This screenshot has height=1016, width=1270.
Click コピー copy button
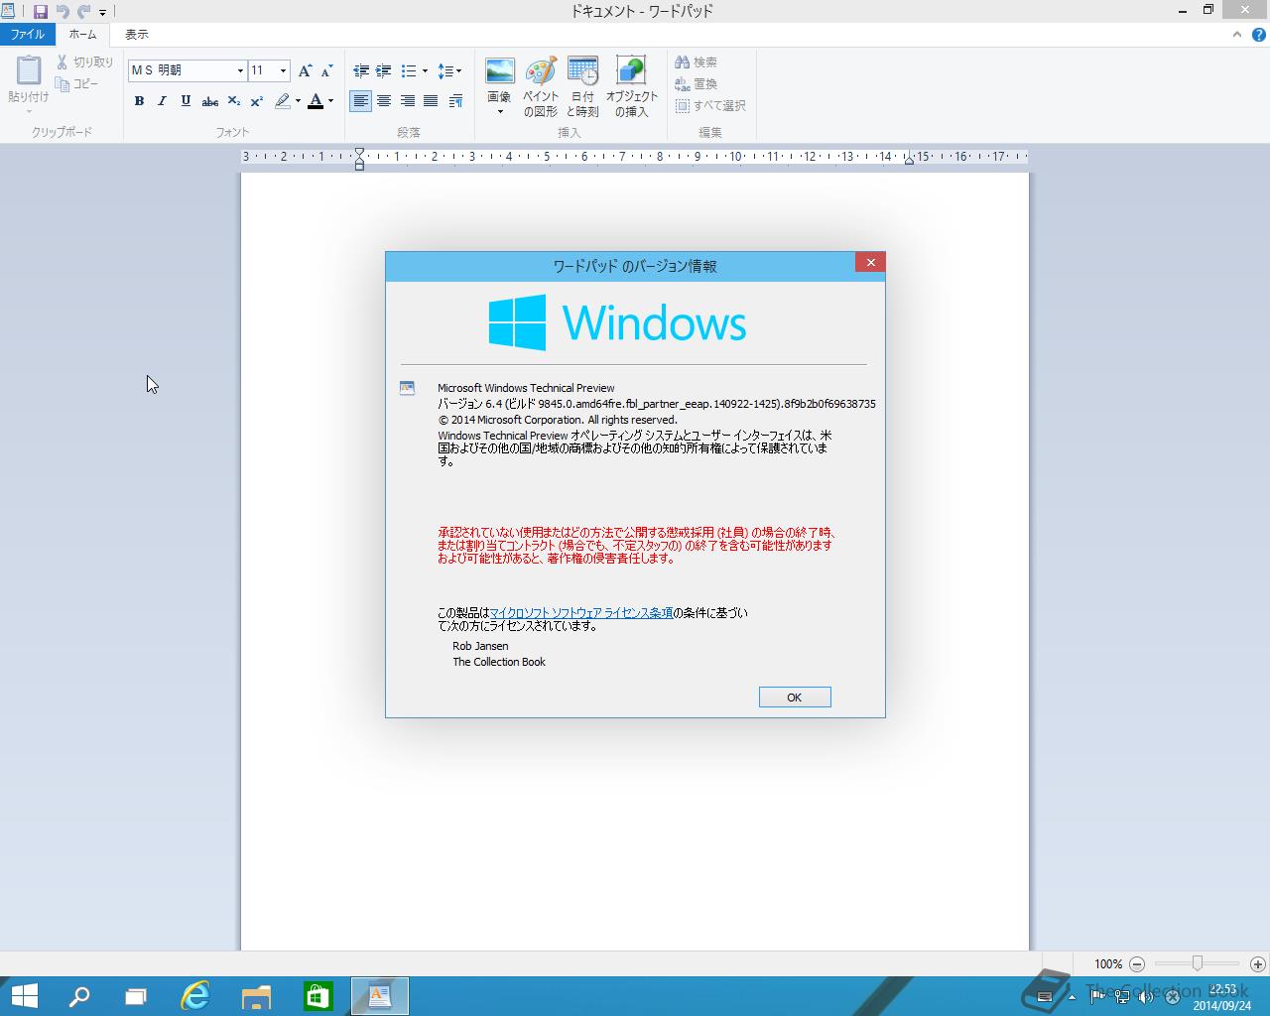[77, 84]
